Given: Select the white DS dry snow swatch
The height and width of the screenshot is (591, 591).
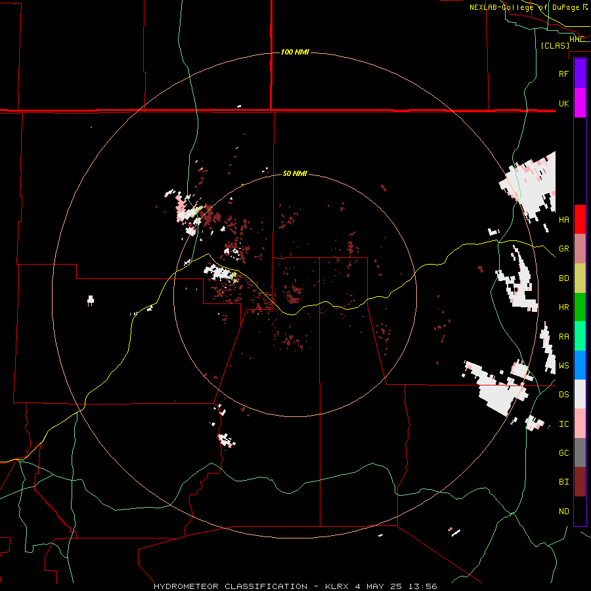Looking at the screenshot, I should pos(580,394).
